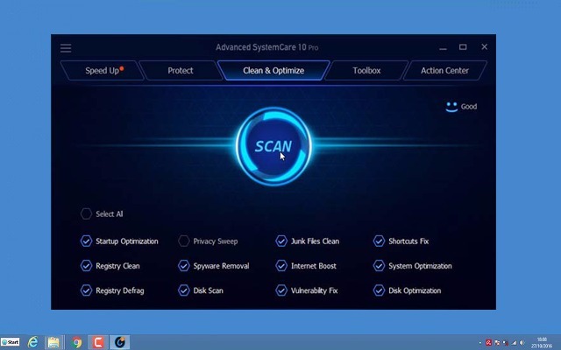Image resolution: width=561 pixels, height=350 pixels.
Task: Launch Internet Explorer from taskbar
Action: (33, 342)
